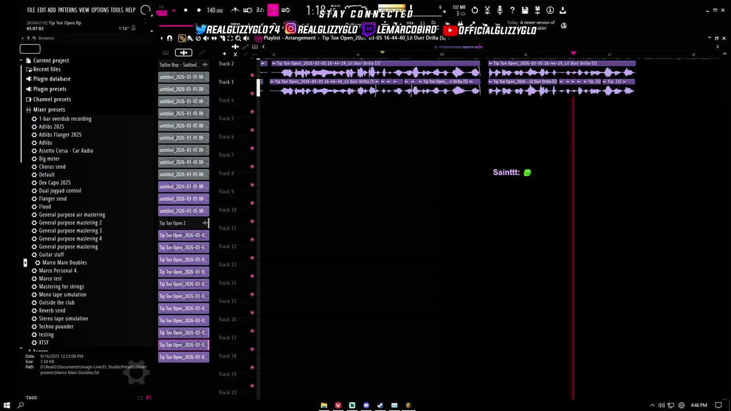Toggle loop recording button
This screenshot has height=411, width=731.
pyautogui.click(x=286, y=10)
